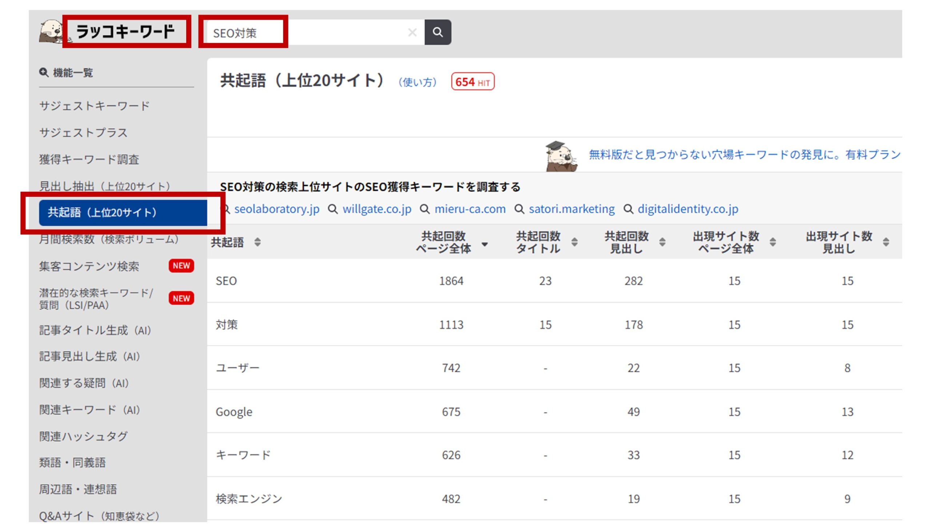Open 月間検索数（検索ボリューム） menu item

tap(109, 239)
